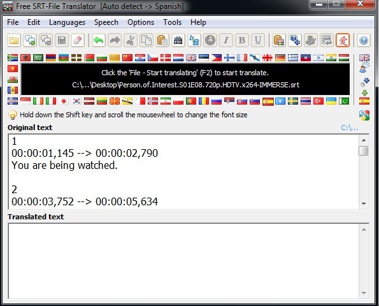The width and height of the screenshot is (379, 306).
Task: Open the Speech menu
Action: coord(106,22)
